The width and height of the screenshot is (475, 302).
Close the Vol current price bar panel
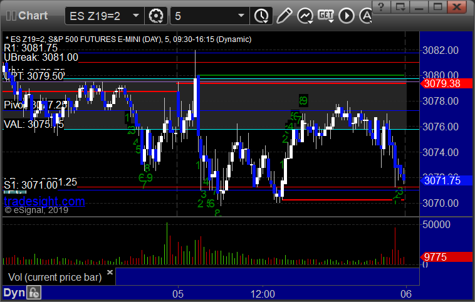tap(110, 272)
